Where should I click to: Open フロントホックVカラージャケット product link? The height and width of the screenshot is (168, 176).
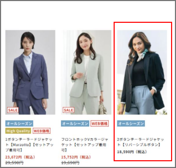(85, 145)
